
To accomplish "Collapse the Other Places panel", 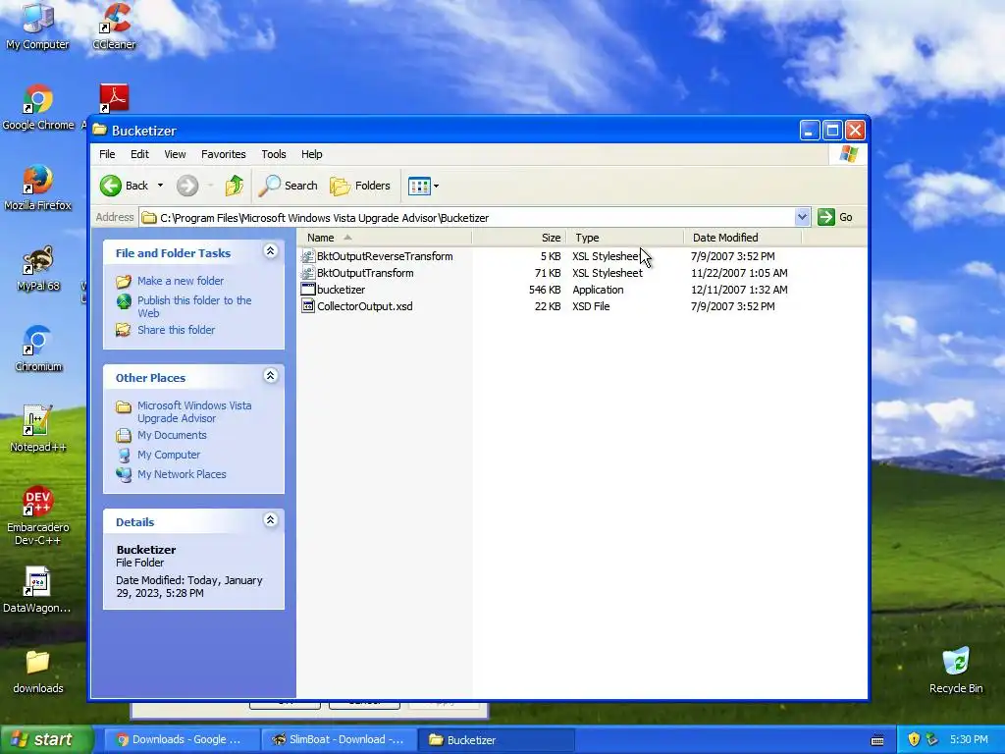I will (271, 376).
